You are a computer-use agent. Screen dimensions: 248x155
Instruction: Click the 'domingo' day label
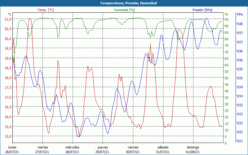coord(193,148)
